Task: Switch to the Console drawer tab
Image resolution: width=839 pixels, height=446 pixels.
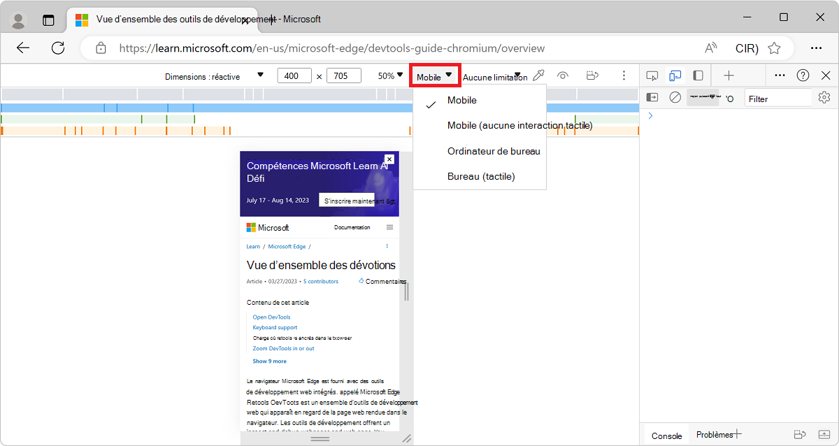Action: pos(666,436)
